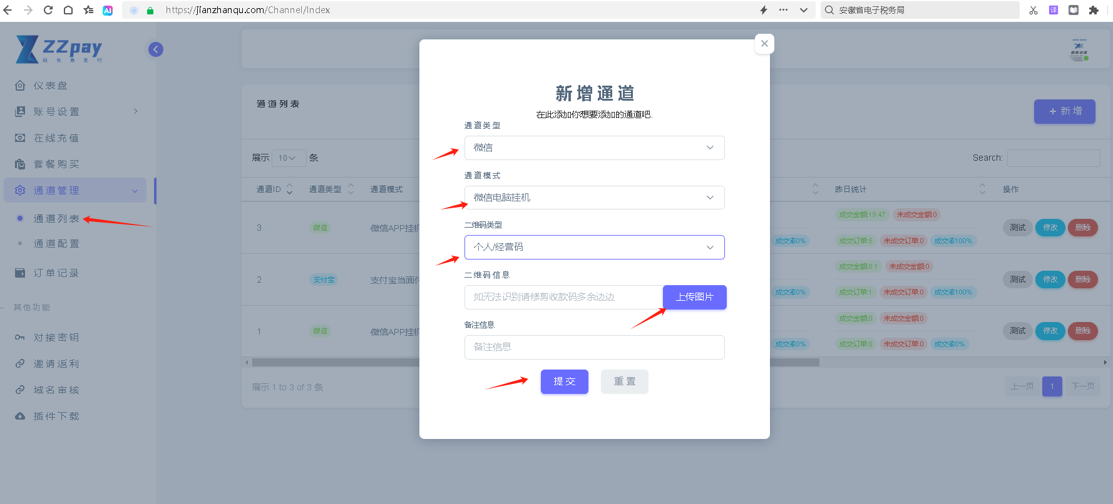Click 修改 button in channel 3 row
1113x504 pixels.
click(x=1050, y=228)
